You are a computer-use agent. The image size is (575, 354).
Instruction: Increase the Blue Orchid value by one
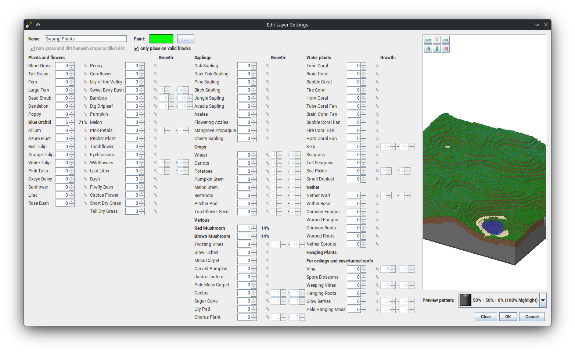pos(72,121)
